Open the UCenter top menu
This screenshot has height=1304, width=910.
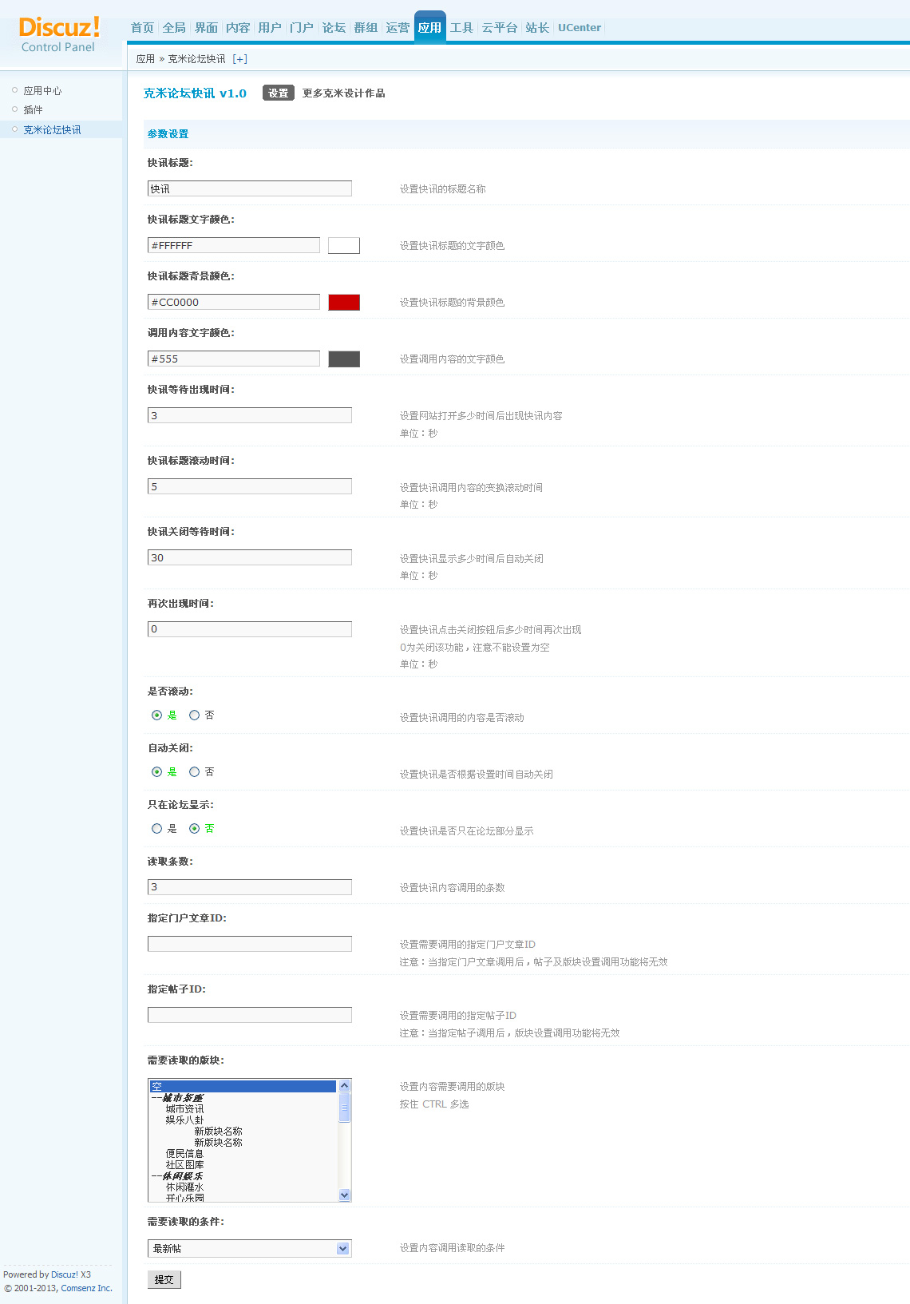tap(580, 28)
